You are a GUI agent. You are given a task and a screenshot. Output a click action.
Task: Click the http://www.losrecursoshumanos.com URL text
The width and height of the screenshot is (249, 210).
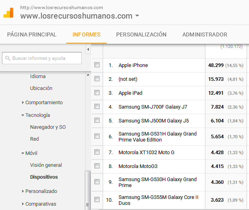(x=61, y=8)
